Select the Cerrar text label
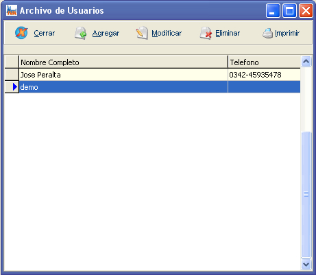Viewport: 316px width, 275px height. tap(45, 33)
